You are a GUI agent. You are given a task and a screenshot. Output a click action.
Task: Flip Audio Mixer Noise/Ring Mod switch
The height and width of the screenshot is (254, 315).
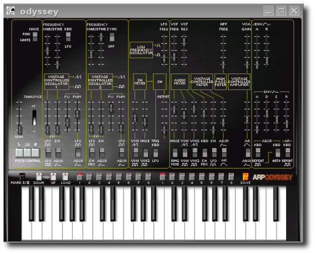(x=175, y=153)
